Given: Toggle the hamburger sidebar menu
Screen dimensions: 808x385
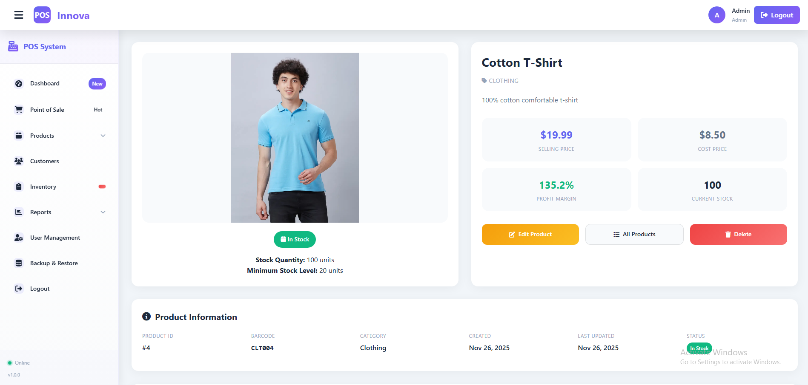Looking at the screenshot, I should tap(19, 15).
